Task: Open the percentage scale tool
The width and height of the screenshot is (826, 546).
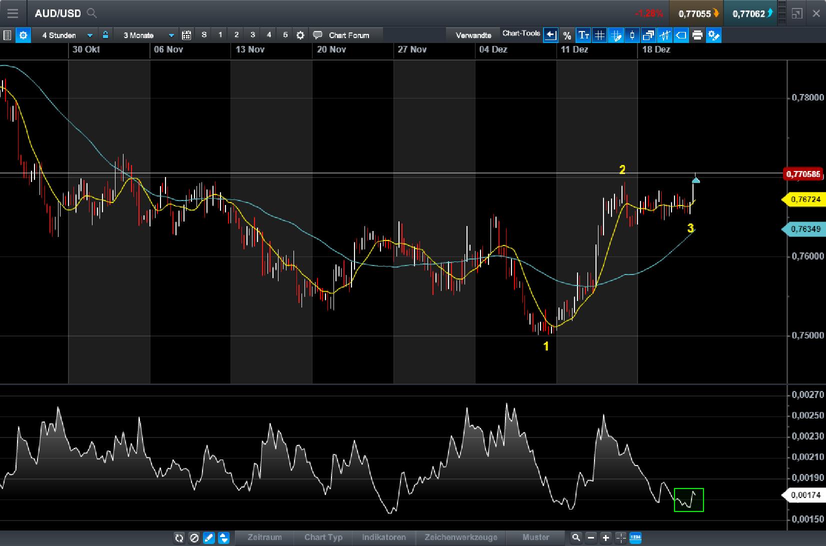Action: tap(567, 35)
